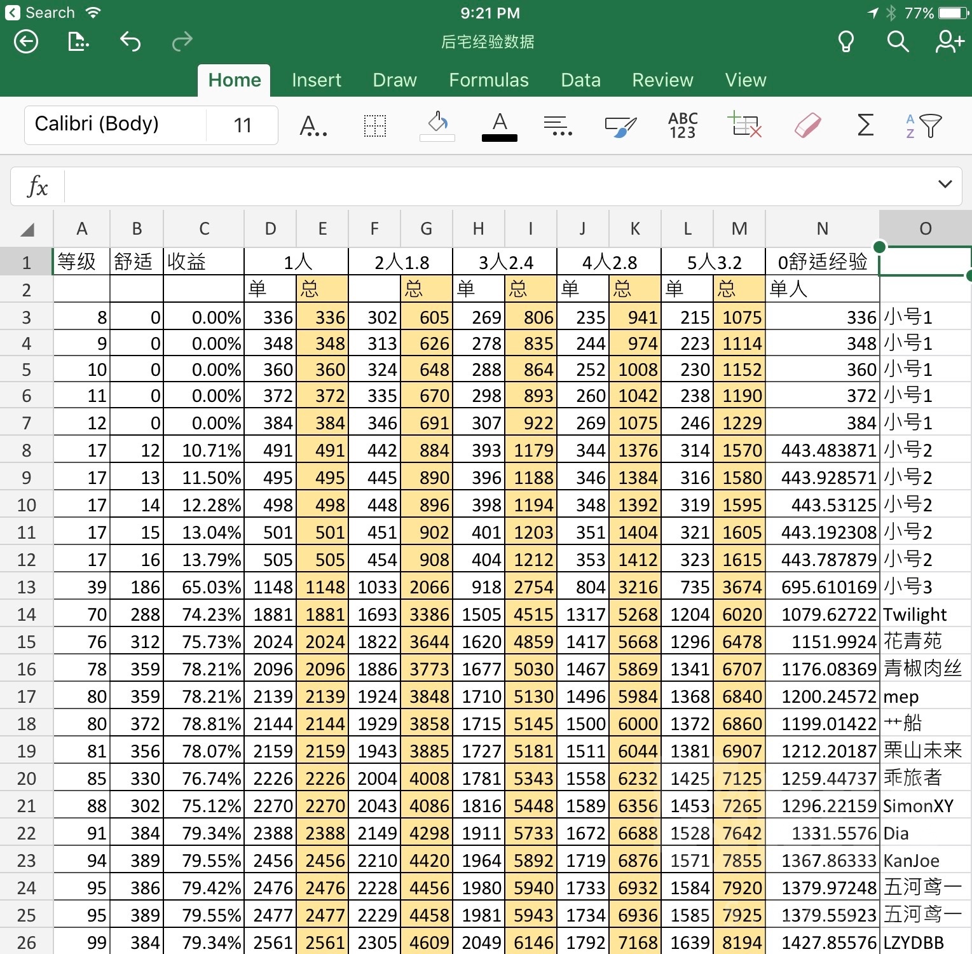Expand the formula bar chevron
This screenshot has height=954, width=972.
click(945, 184)
